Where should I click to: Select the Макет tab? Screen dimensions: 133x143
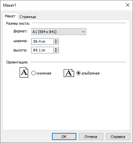[x=10, y=16]
